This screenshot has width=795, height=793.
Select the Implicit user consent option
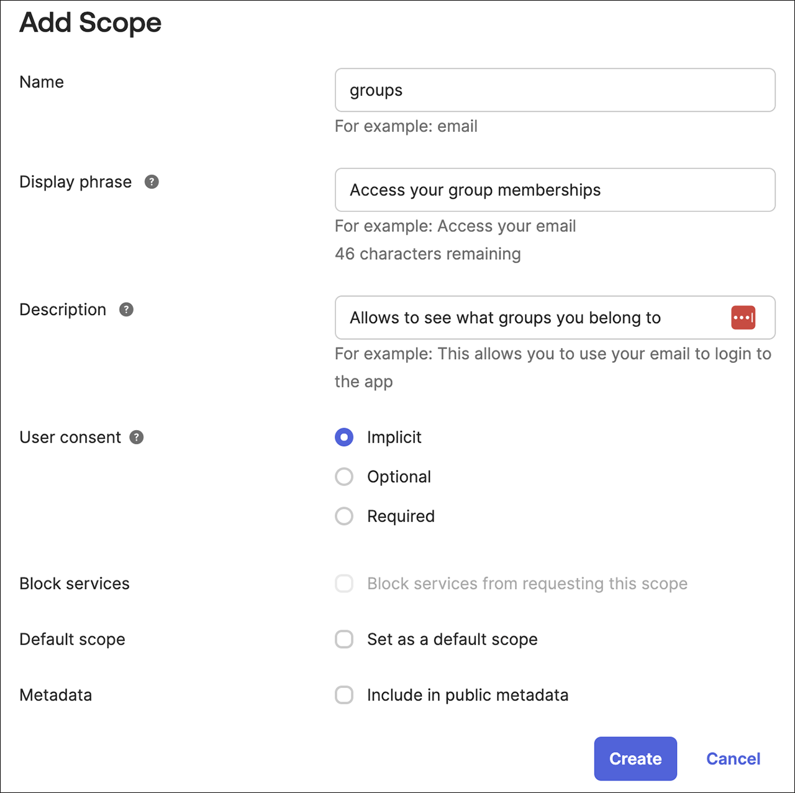(x=344, y=438)
